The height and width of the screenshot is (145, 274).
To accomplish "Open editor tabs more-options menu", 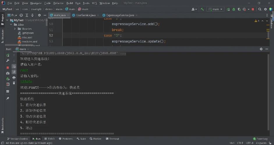I will click(x=267, y=15).
